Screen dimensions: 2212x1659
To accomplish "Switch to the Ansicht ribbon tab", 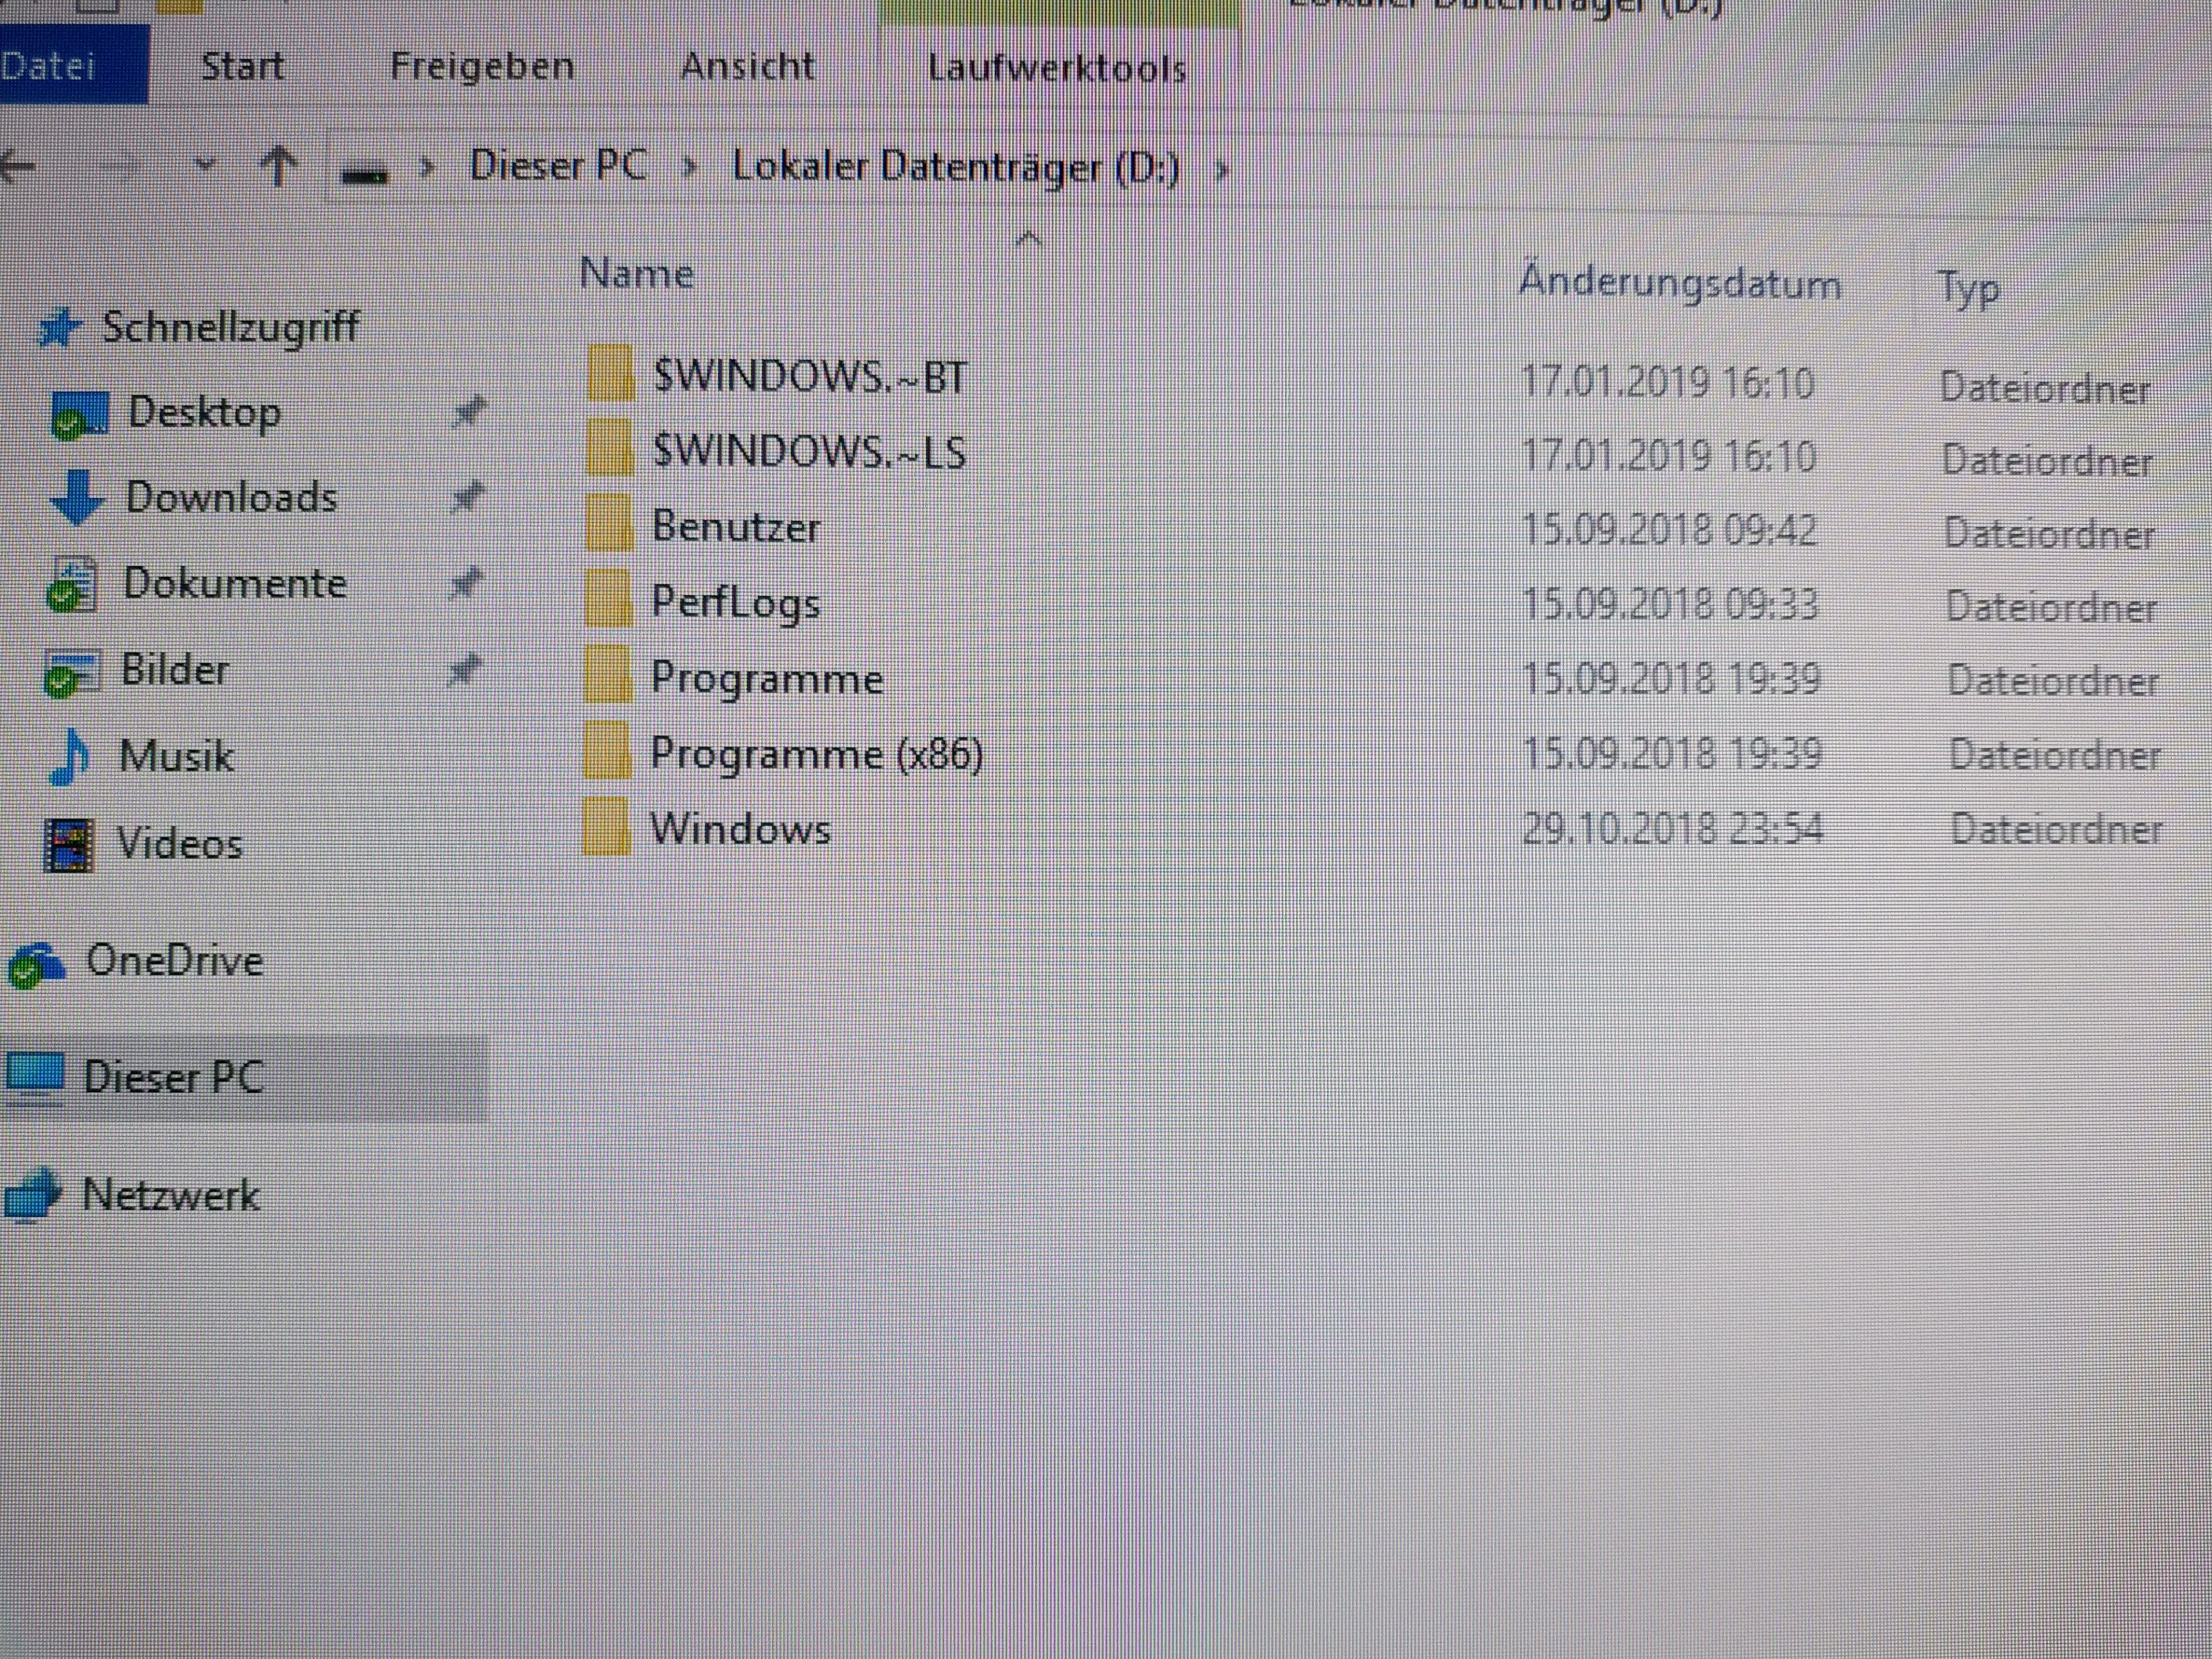I will tap(747, 67).
